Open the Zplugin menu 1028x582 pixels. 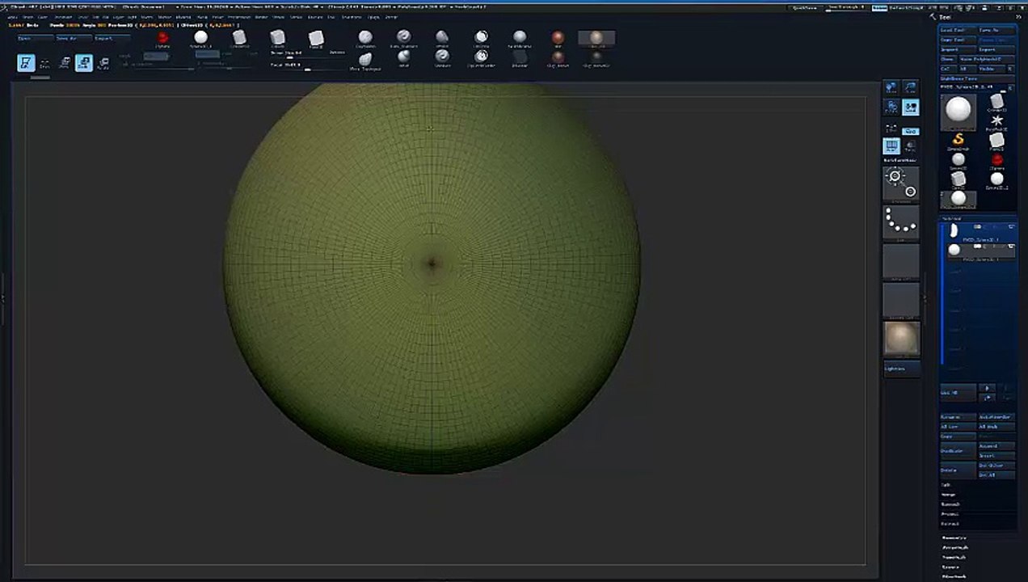click(373, 16)
